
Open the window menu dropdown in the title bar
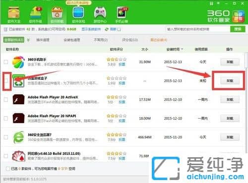tap(218, 3)
